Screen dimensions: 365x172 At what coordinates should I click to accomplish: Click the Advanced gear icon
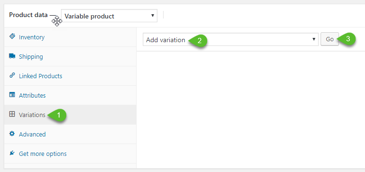pos(12,134)
